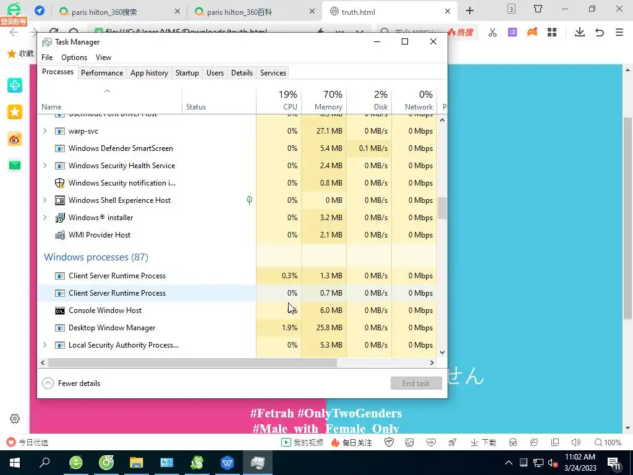Click the Desktop Window Manager icon
633x475 pixels.
point(60,328)
